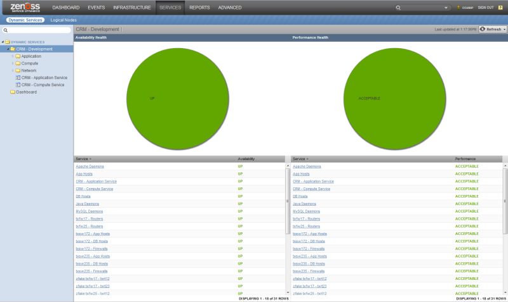Collapse the Dynamic Services root node
This screenshot has height=302, width=508.
point(3,42)
